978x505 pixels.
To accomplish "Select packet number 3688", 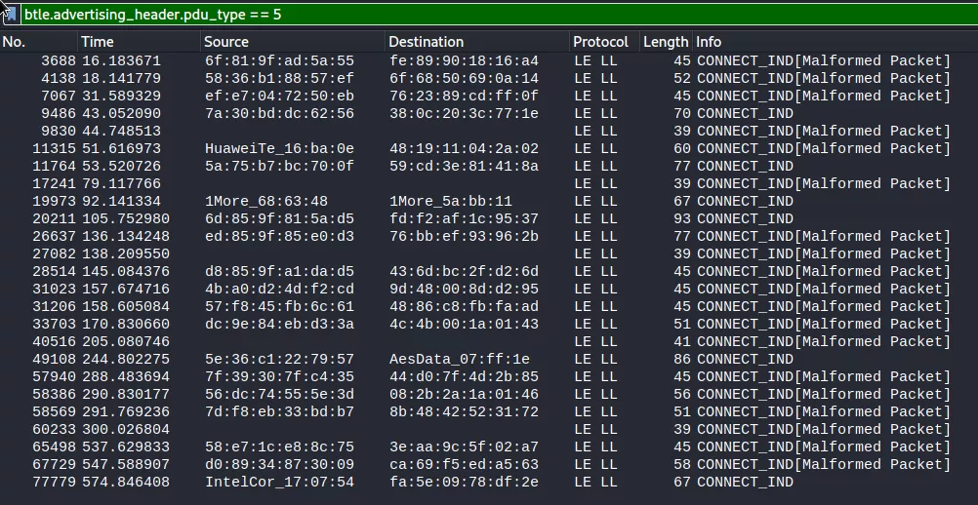I will coord(489,61).
